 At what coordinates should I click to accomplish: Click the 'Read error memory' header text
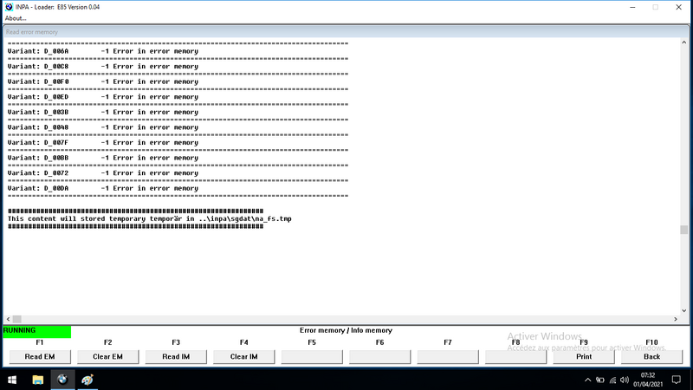pyautogui.click(x=32, y=32)
